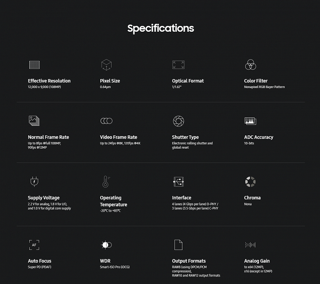The width and height of the screenshot is (320, 284).
Task: Click the Shutter Type label
Action: (185, 137)
